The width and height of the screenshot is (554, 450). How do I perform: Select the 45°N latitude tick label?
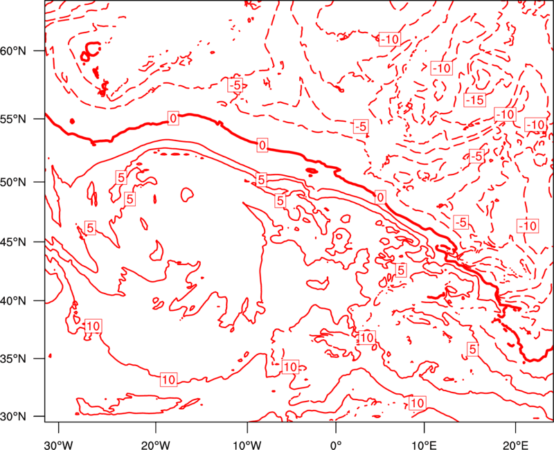(x=13, y=242)
